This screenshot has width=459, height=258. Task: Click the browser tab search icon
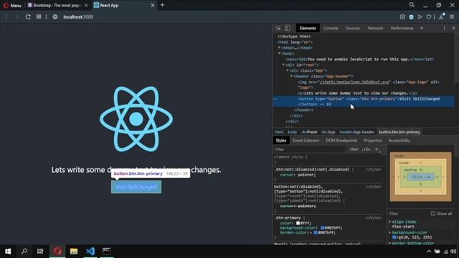click(x=412, y=5)
